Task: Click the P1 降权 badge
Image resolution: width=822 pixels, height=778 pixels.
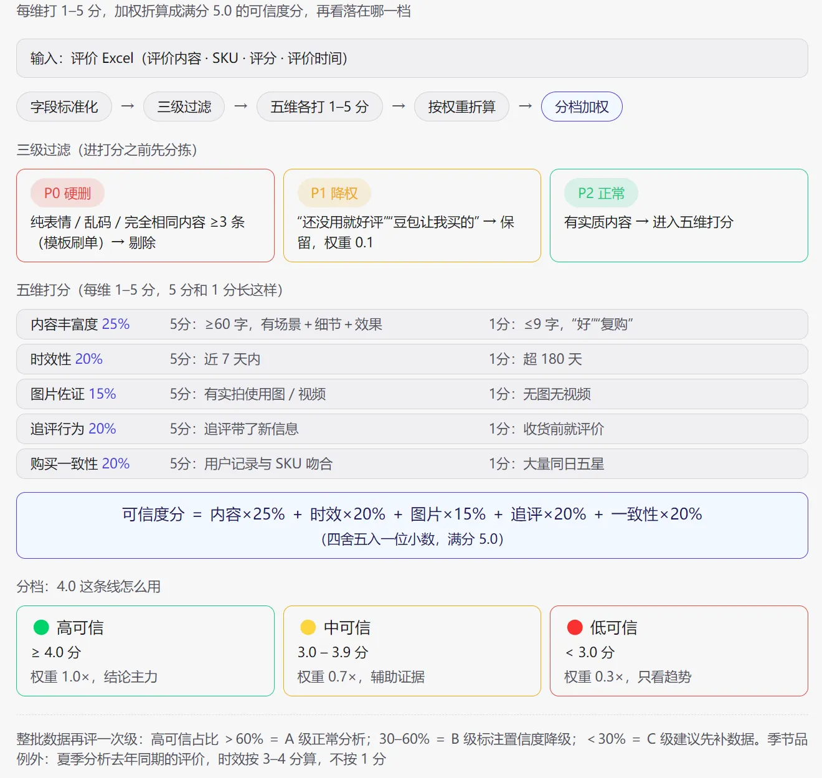Action: [x=334, y=194]
